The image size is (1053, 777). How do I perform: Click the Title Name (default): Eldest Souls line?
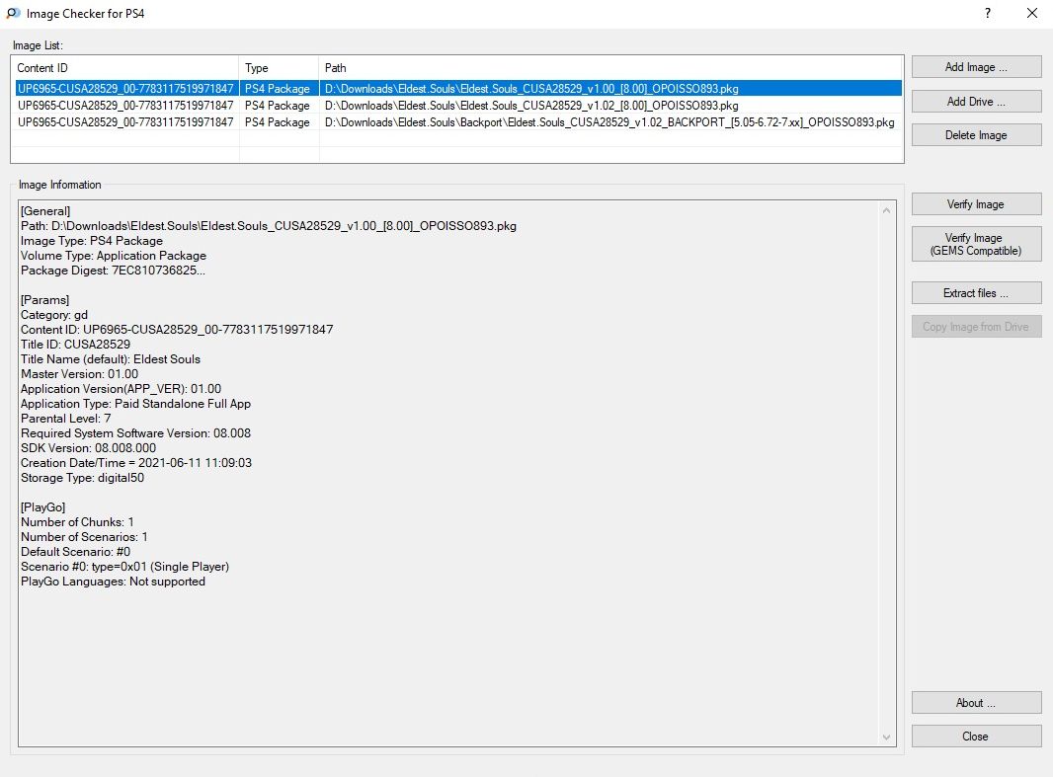click(x=110, y=359)
